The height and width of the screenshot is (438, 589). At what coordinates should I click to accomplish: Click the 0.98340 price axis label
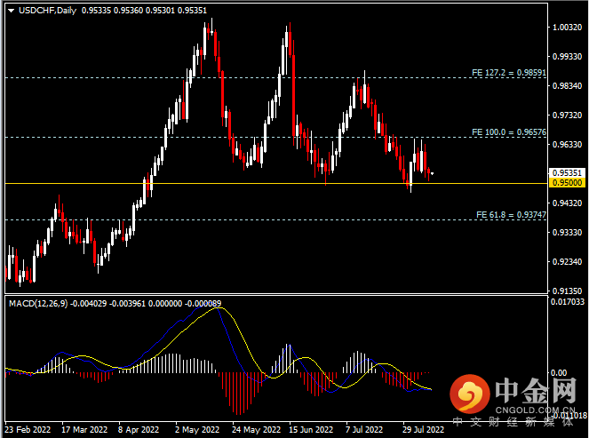pyautogui.click(x=567, y=85)
